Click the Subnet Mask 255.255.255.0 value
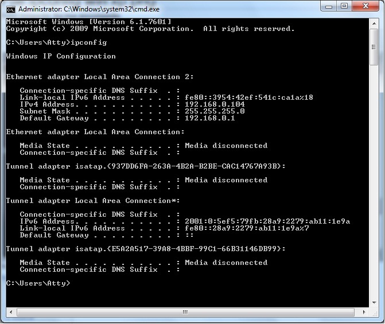Image resolution: width=385 pixels, height=324 pixels. 215,111
